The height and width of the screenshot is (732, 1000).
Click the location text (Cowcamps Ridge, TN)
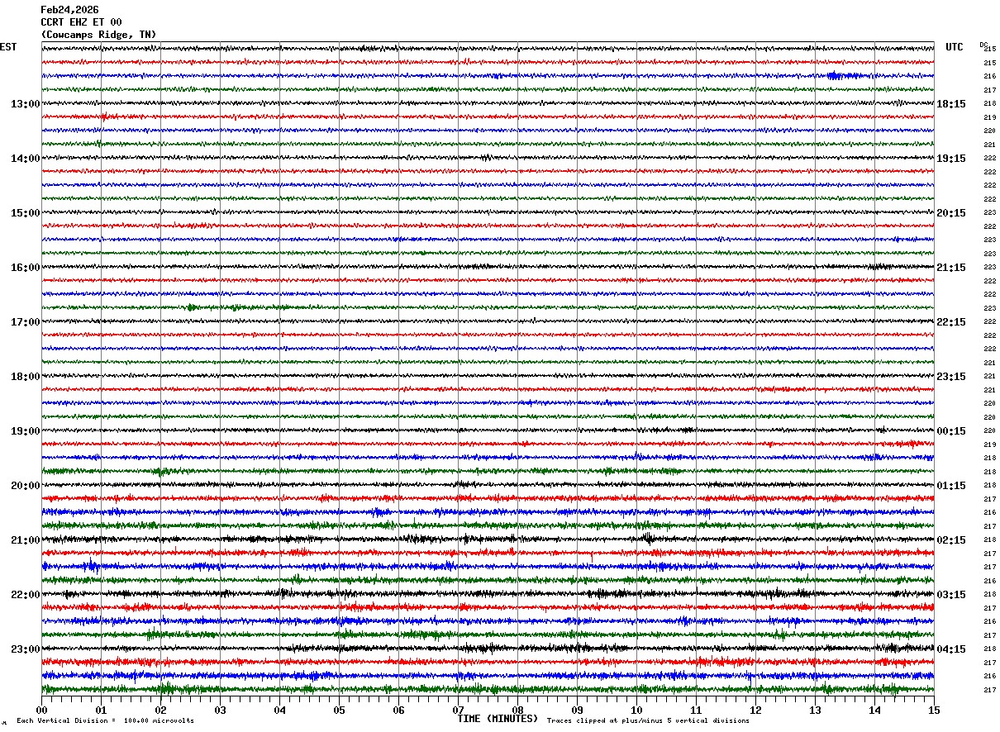tap(98, 35)
